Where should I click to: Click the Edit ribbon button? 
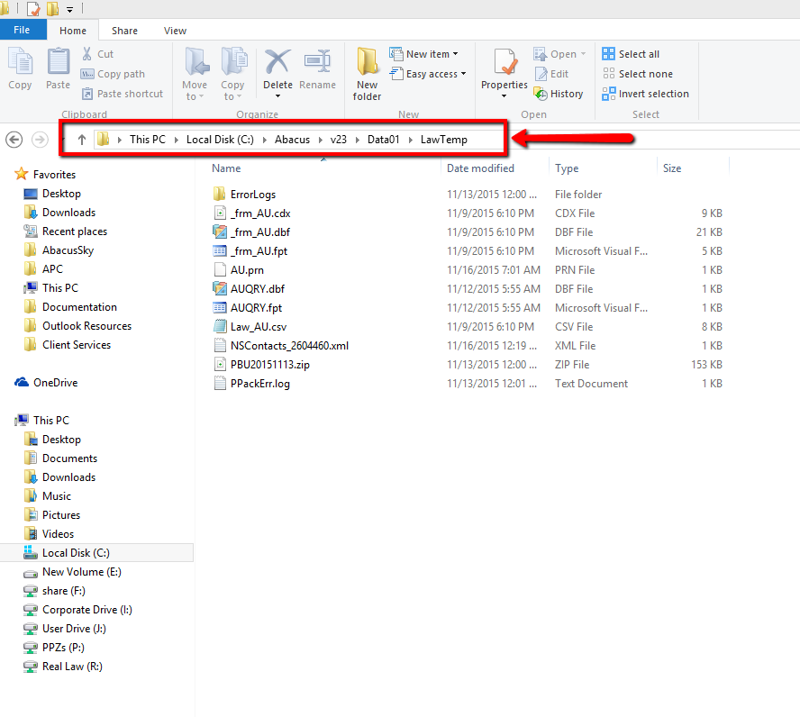pos(551,74)
